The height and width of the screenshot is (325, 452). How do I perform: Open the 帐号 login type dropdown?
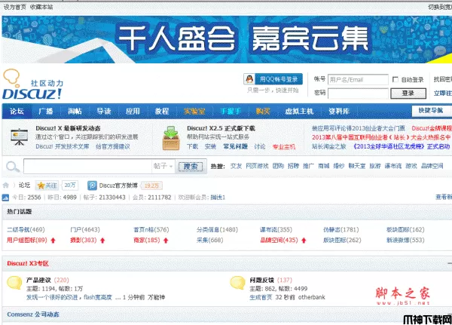pos(319,79)
